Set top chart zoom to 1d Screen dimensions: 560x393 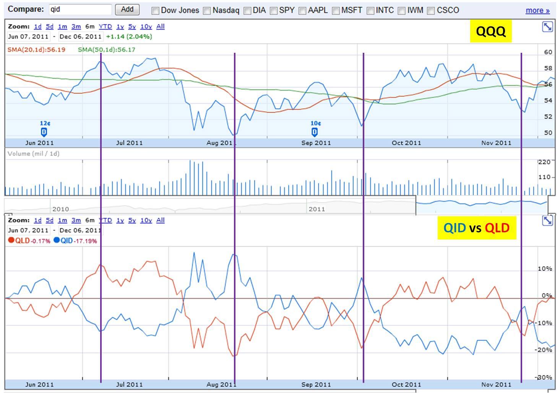pyautogui.click(x=37, y=26)
